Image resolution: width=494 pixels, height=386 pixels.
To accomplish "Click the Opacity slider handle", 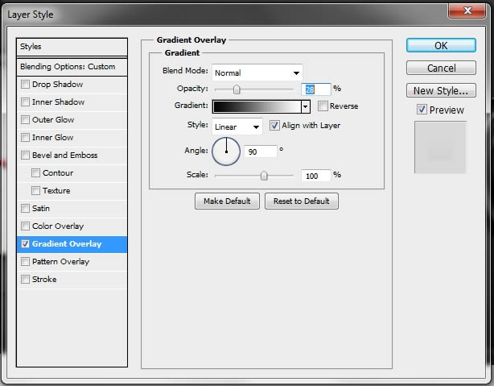I will point(237,89).
